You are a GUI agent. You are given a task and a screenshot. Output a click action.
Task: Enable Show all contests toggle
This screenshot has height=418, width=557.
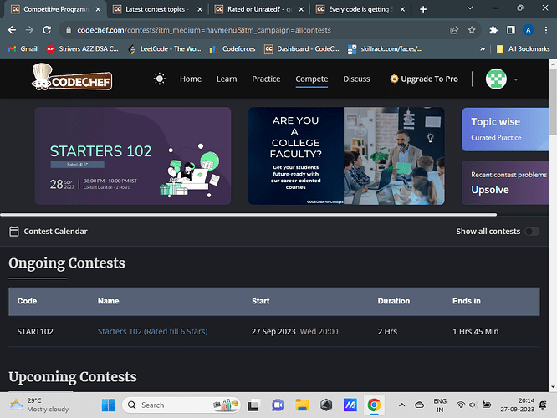[532, 232]
